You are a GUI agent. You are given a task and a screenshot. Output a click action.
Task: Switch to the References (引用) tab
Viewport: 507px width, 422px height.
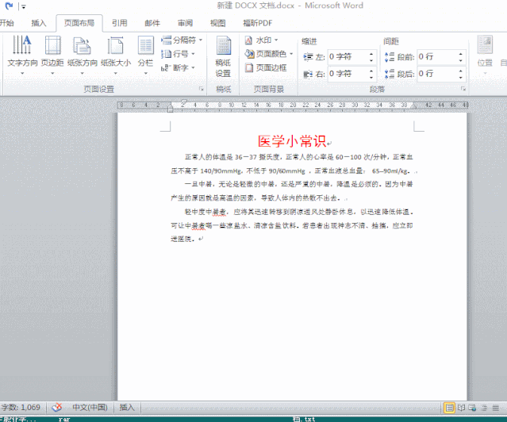pyautogui.click(x=119, y=23)
